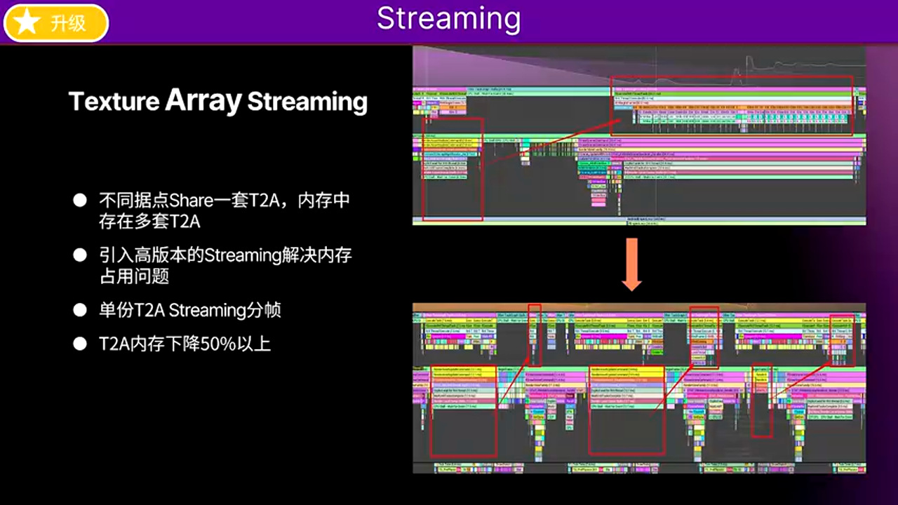
Task: Select the text T2A内存下降50%以上
Action: [185, 344]
